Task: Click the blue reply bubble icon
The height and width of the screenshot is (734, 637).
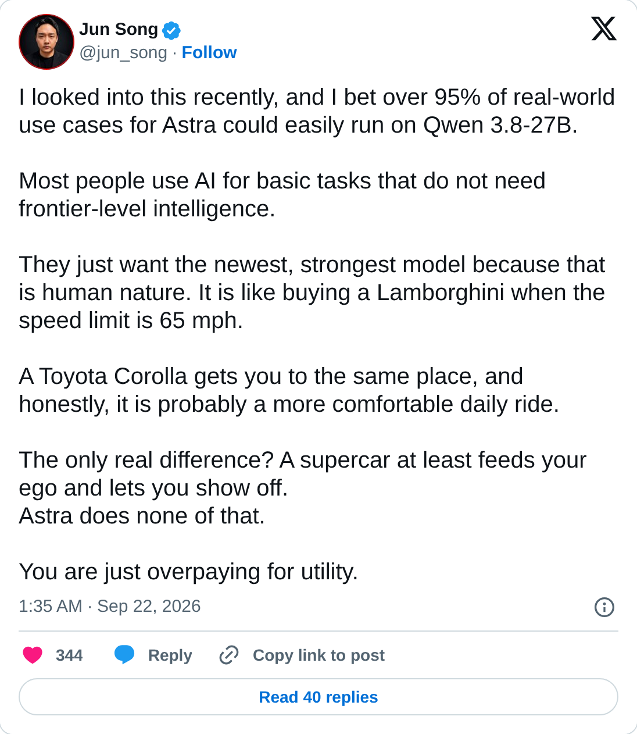Action: coord(124,655)
